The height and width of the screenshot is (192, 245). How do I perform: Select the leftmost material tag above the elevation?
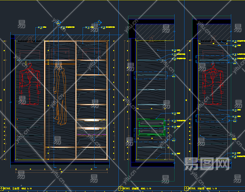click(x=42, y=28)
